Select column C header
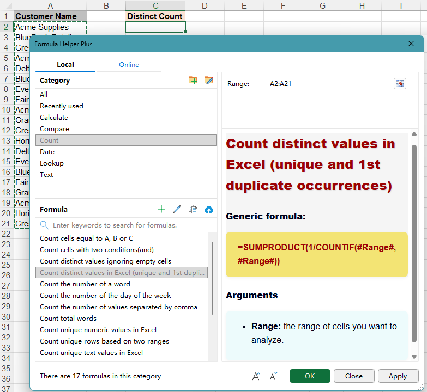 (x=155, y=5)
